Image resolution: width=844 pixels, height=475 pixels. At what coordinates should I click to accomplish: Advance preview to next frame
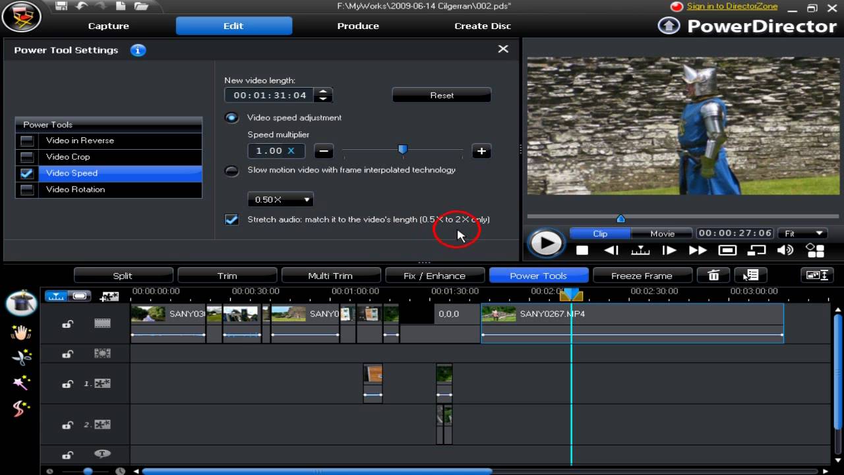pyautogui.click(x=669, y=250)
